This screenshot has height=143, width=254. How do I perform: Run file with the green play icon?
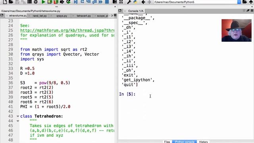tap(43, 2)
